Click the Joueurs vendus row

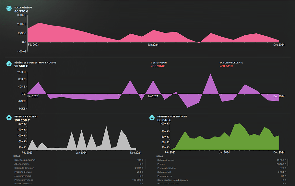[79, 176]
